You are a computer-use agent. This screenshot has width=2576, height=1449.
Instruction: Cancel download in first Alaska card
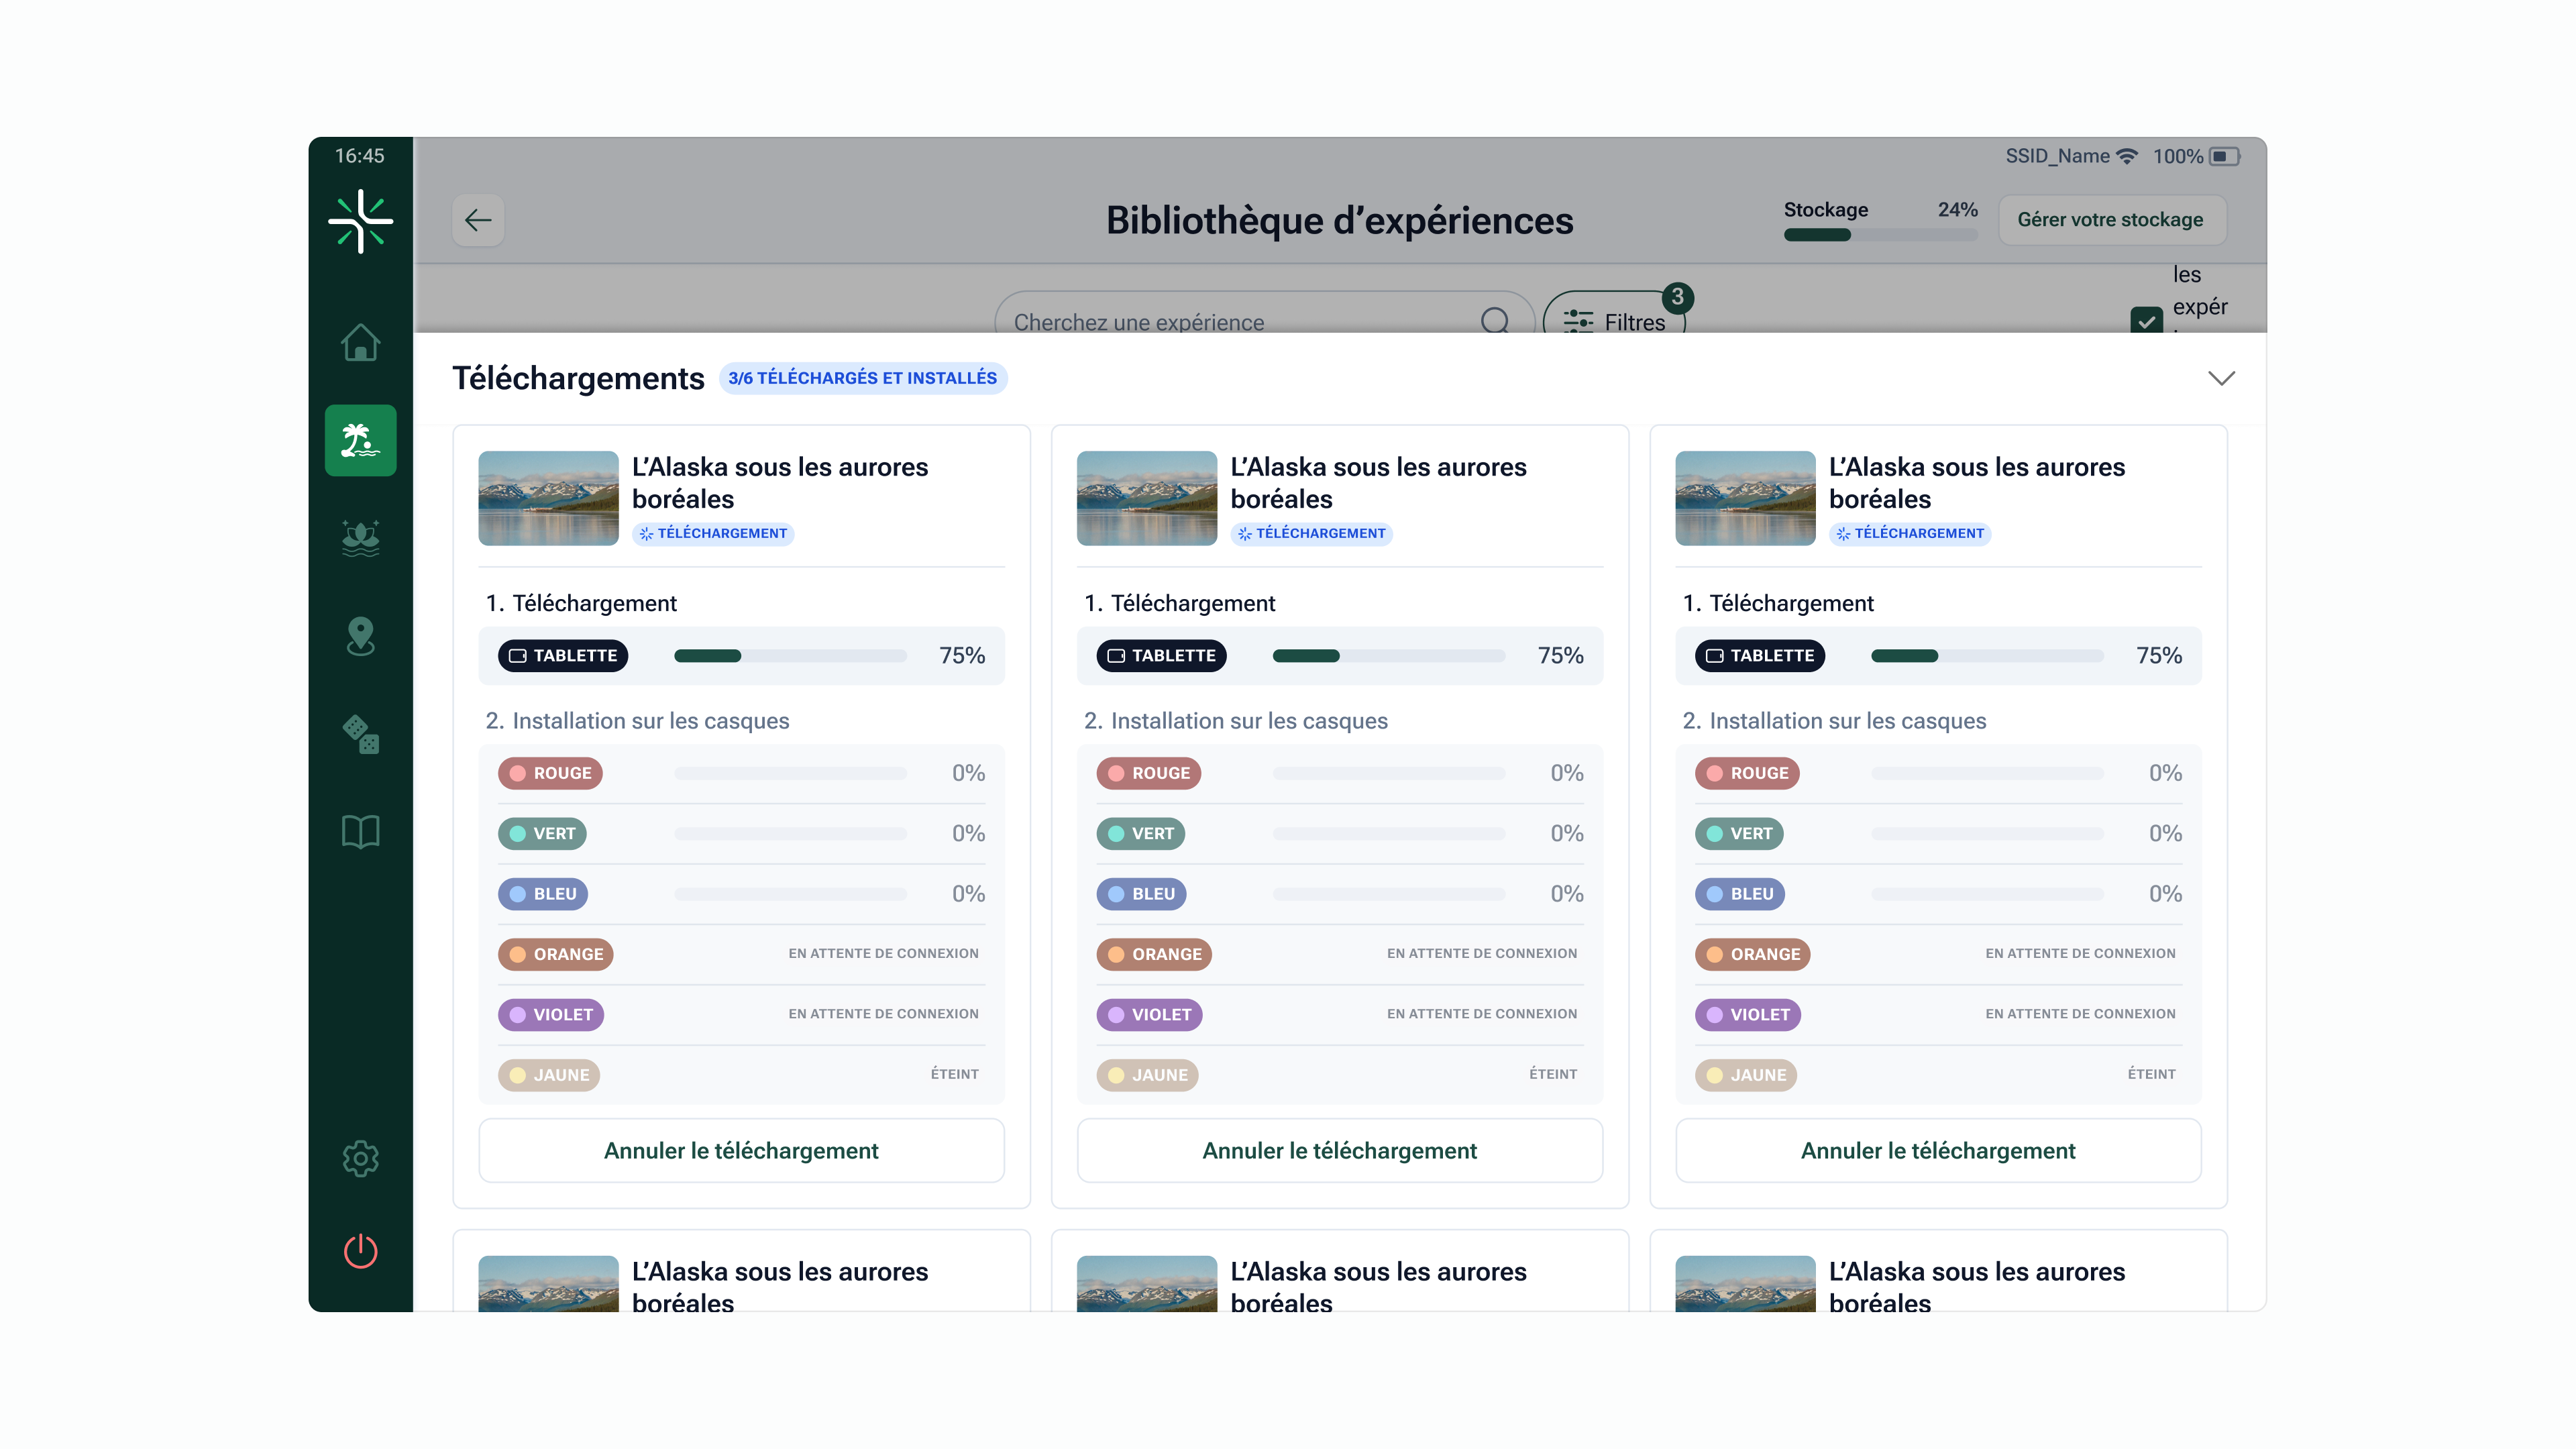tap(741, 1150)
